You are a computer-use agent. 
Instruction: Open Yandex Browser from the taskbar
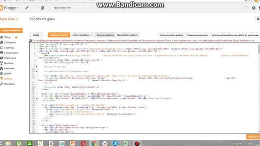tap(105, 143)
